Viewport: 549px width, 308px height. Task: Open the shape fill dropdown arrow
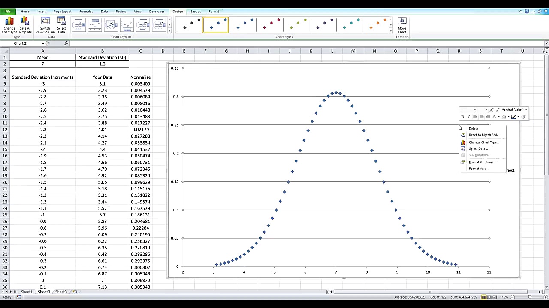coord(508,117)
